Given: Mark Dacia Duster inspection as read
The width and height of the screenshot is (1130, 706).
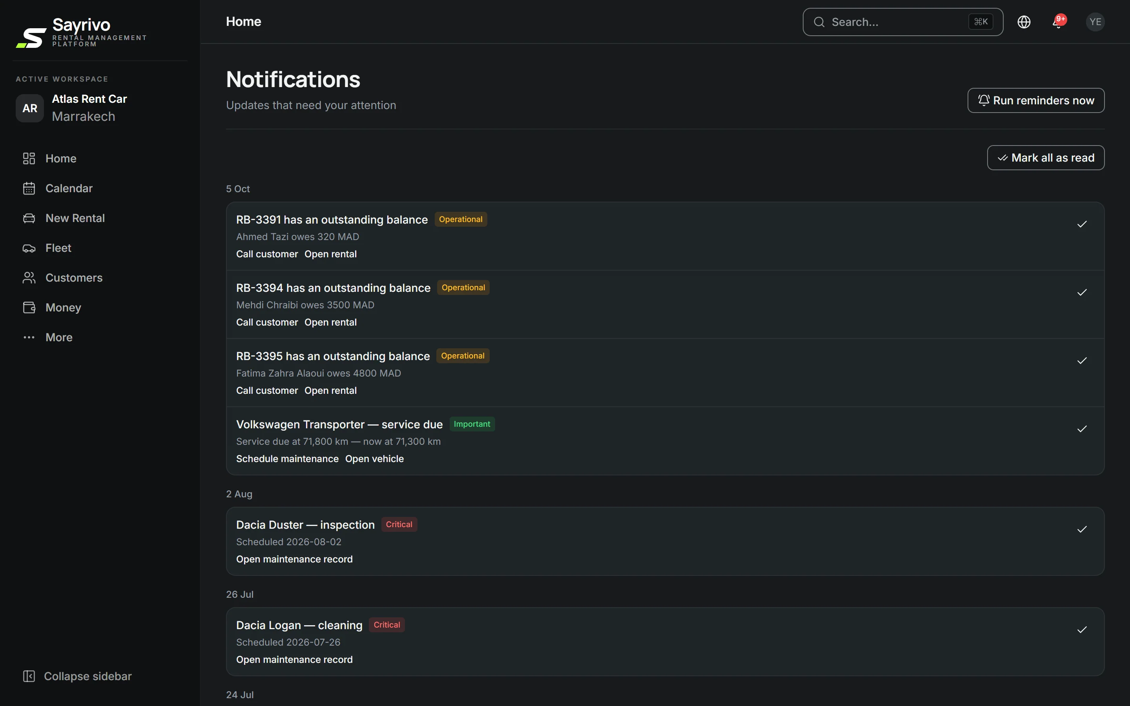Looking at the screenshot, I should (1082, 529).
